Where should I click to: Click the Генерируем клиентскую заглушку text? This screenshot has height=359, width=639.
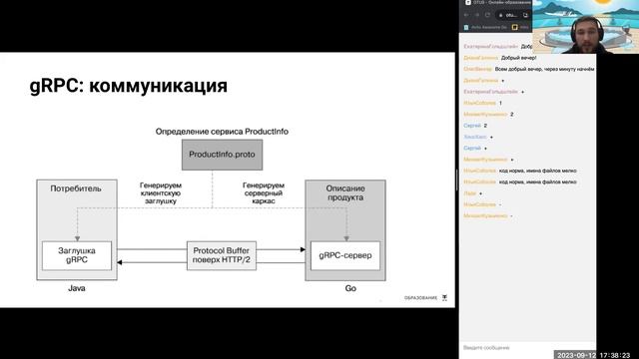pos(161,192)
